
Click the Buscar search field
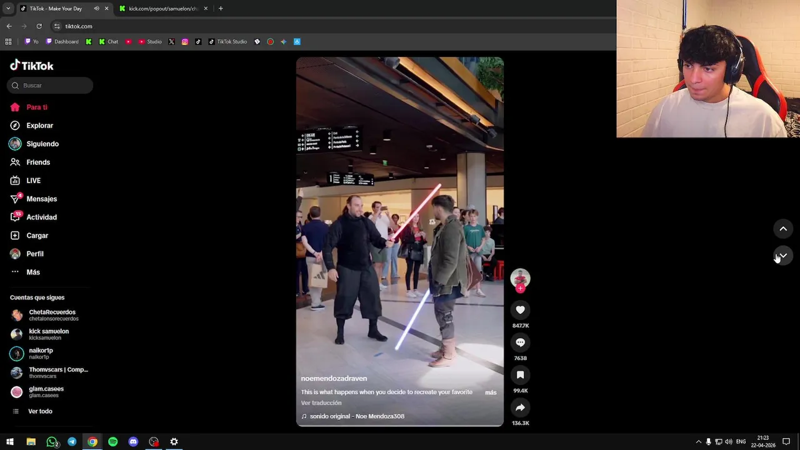[50, 86]
